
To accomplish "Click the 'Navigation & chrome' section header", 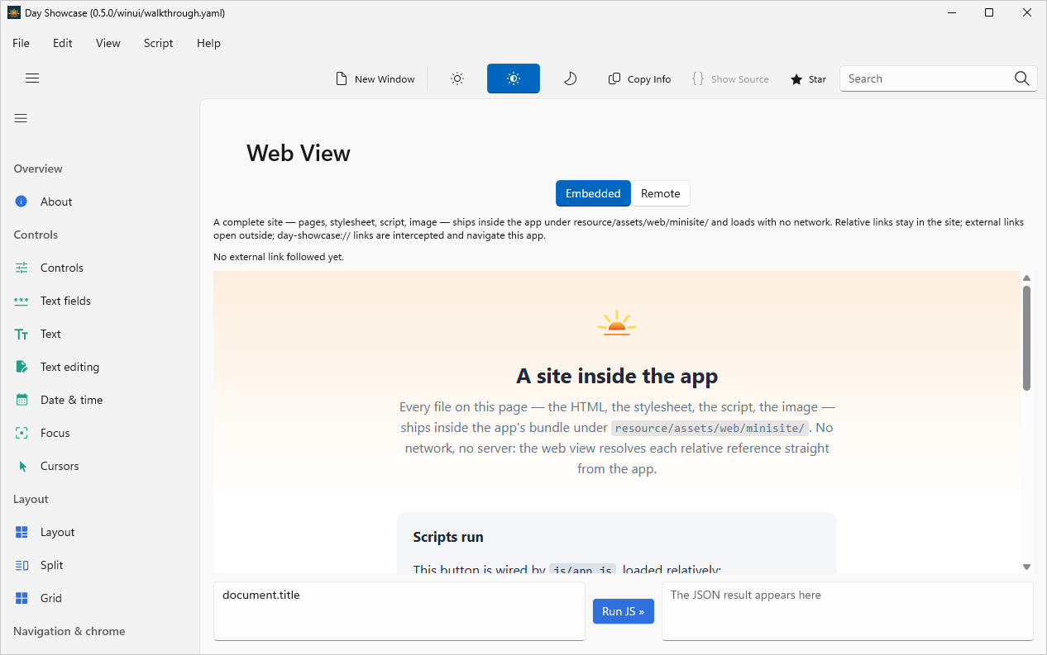I will click(69, 631).
